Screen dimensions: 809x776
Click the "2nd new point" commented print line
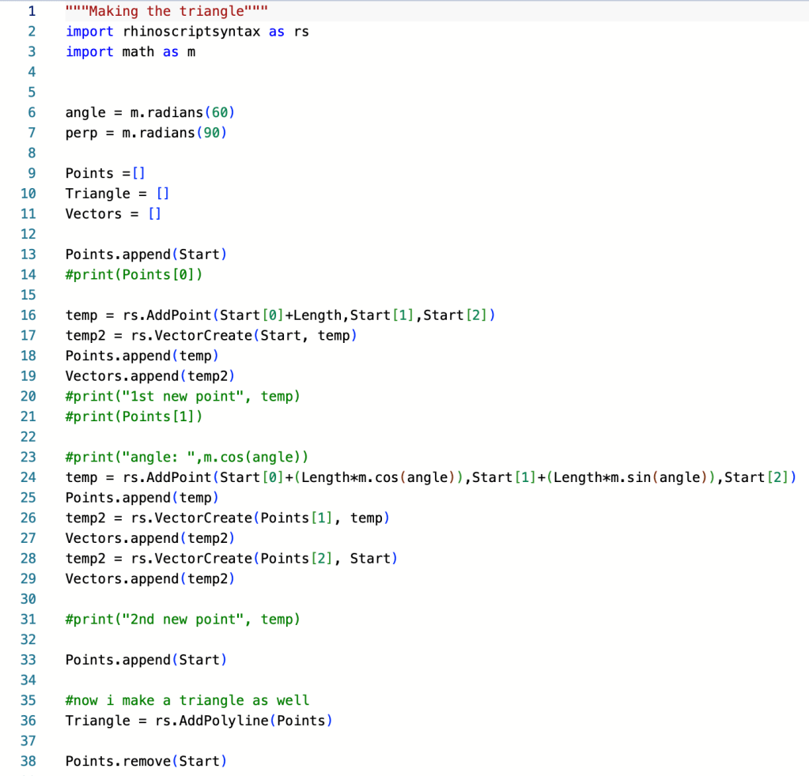click(183, 620)
